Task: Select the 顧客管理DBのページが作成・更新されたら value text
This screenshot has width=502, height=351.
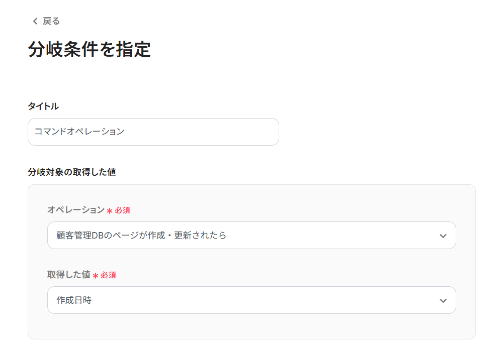Action: pos(141,235)
